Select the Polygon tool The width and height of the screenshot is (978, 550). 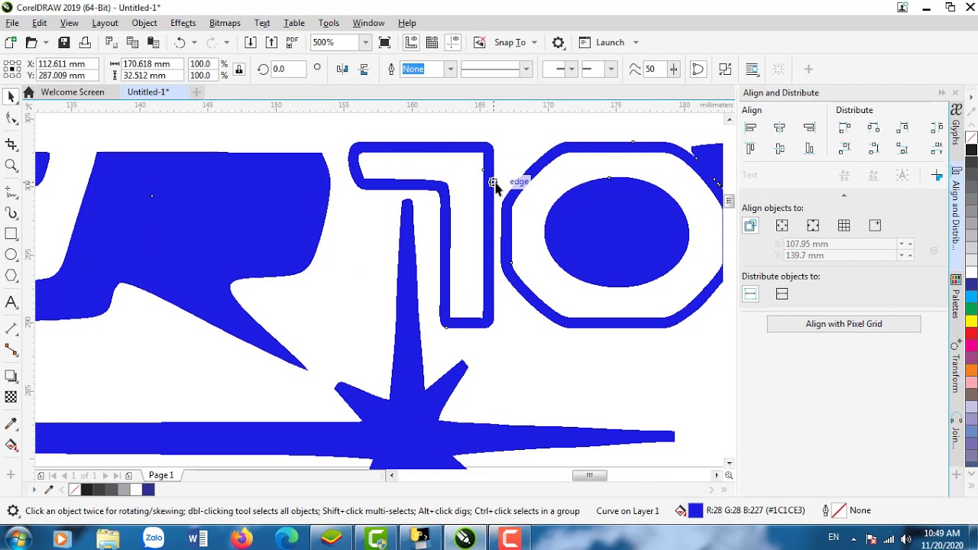pyautogui.click(x=11, y=276)
